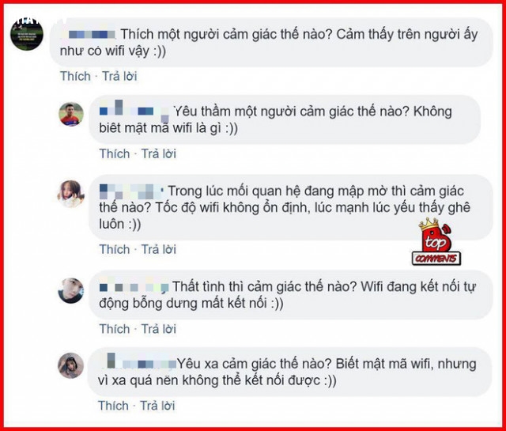This screenshot has height=431, width=506.
Task: Like the 'Yêu xa cảm giác thế nào' comment
Action: 113,406
